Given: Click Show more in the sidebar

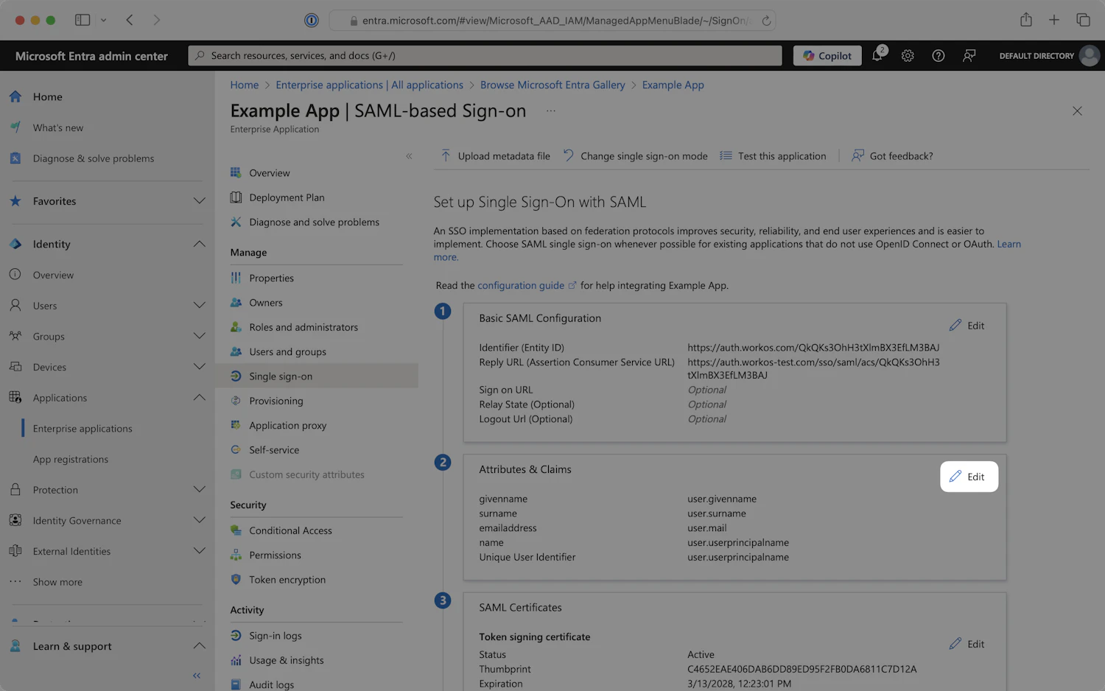Looking at the screenshot, I should point(57,582).
